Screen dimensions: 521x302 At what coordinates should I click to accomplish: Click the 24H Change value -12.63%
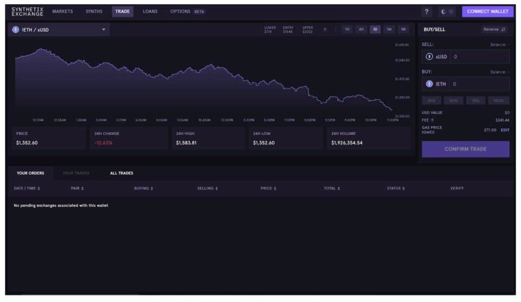click(x=103, y=143)
